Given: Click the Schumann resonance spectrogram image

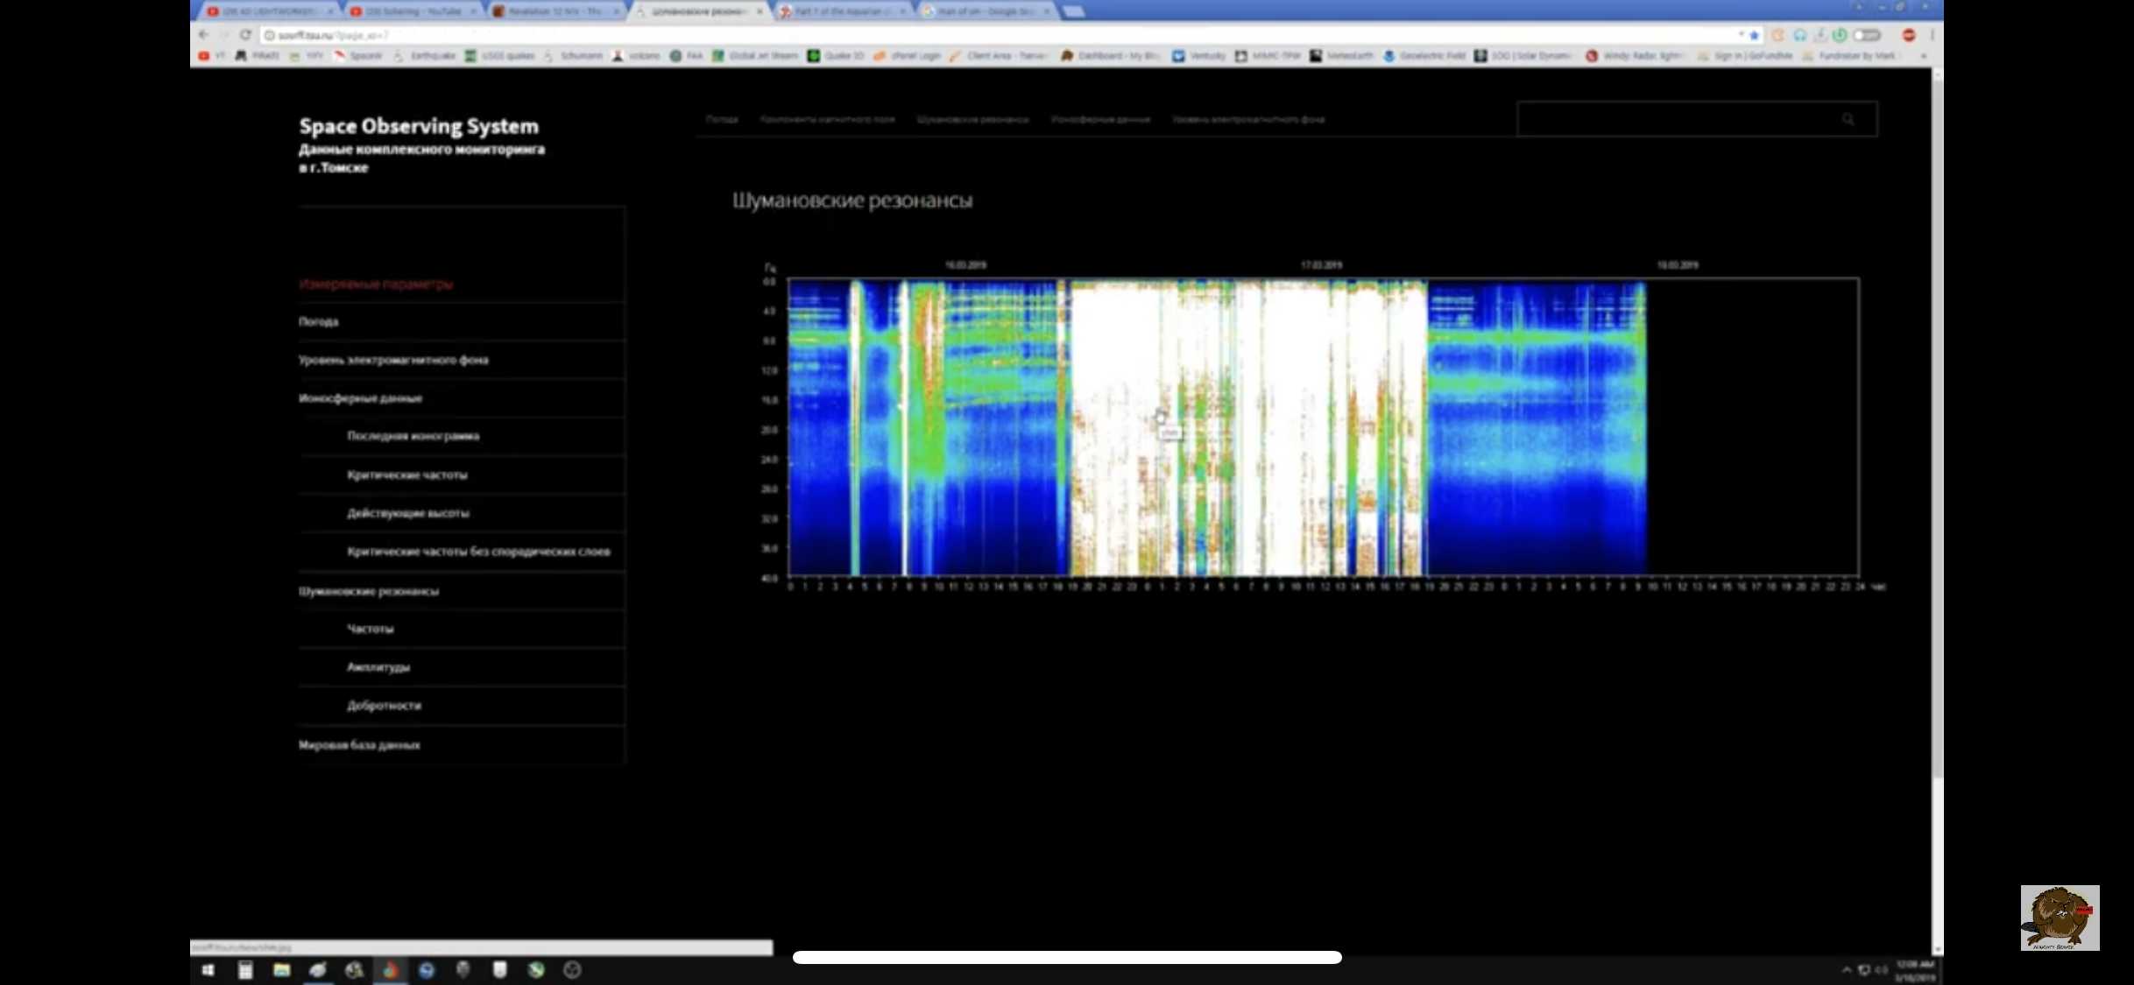Looking at the screenshot, I should pos(1323,427).
